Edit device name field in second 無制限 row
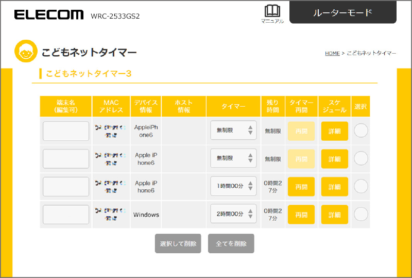Screen dimensions: 412x278 pos(66,159)
